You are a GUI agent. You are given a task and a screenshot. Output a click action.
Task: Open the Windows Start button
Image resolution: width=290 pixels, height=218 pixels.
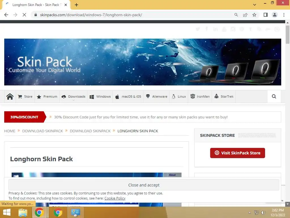(x=7, y=212)
